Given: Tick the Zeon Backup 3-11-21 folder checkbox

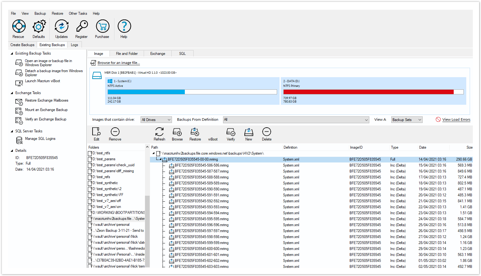Looking at the screenshot, I should point(90,231).
